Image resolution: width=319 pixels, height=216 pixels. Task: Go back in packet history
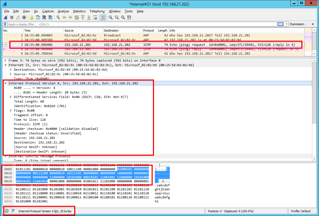64,17
